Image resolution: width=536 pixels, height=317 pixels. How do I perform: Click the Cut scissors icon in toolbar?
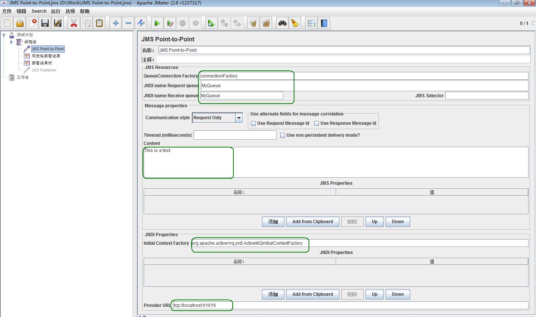[74, 23]
